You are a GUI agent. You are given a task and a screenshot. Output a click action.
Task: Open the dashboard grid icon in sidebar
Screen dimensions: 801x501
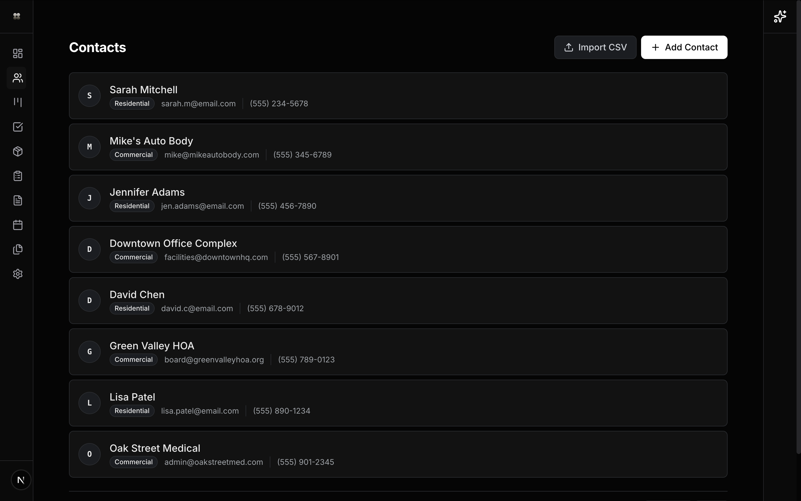18,53
